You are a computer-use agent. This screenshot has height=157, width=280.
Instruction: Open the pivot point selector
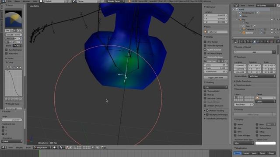click(x=62, y=147)
